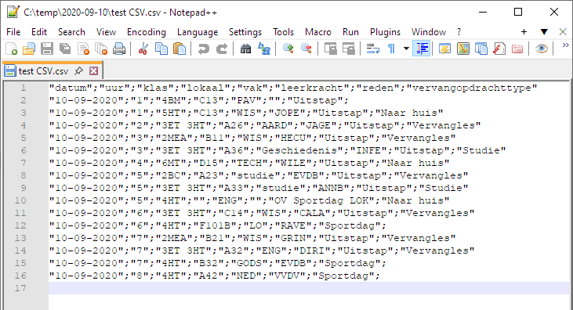Click the Close document toolbar icon
The height and width of the screenshot is (310, 573).
84,49
